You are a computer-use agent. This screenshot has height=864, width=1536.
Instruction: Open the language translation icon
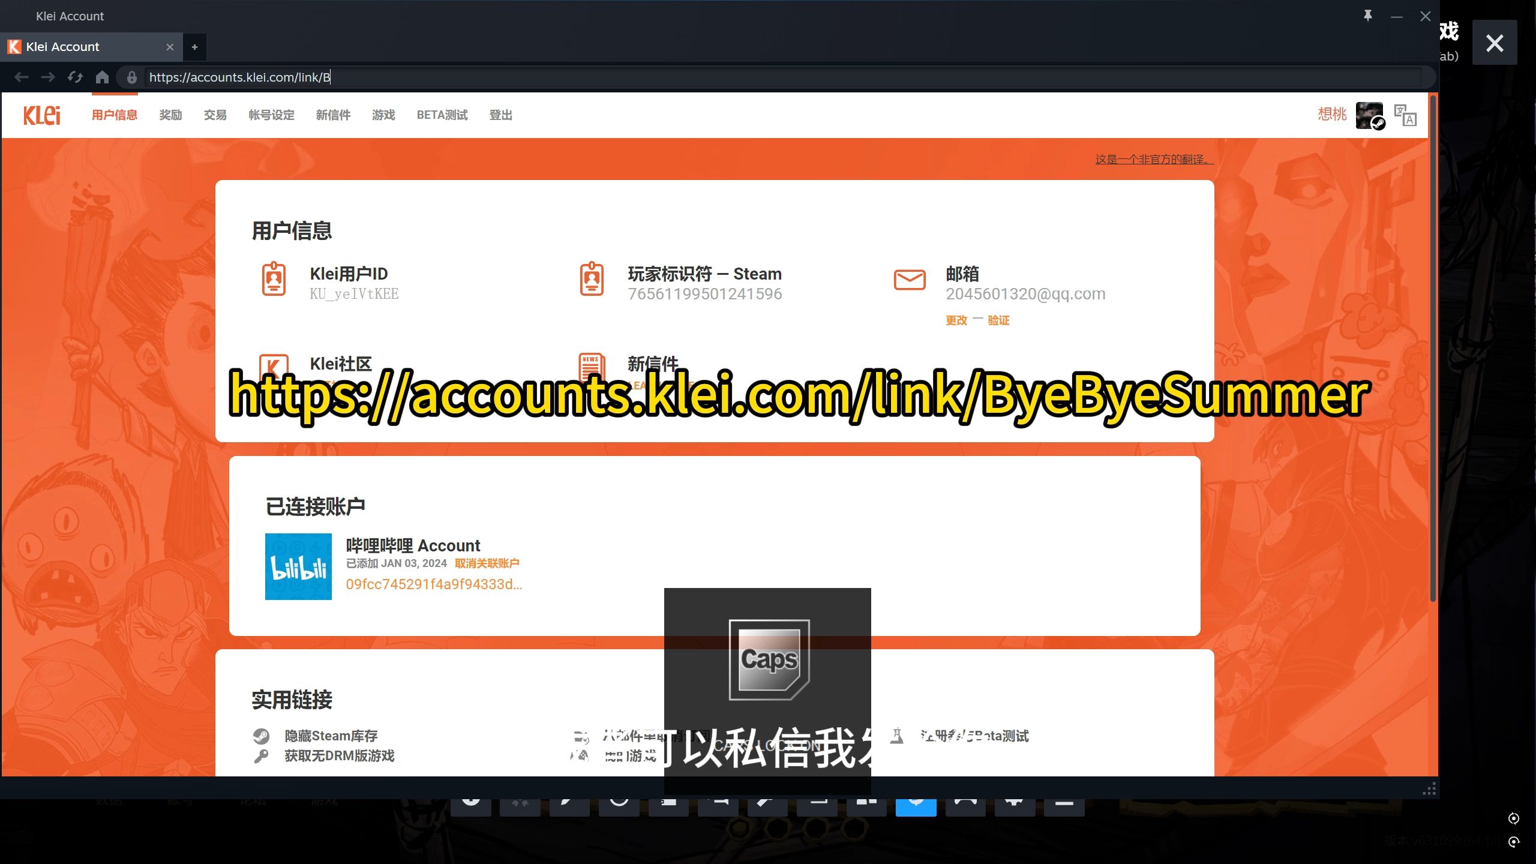1405,115
